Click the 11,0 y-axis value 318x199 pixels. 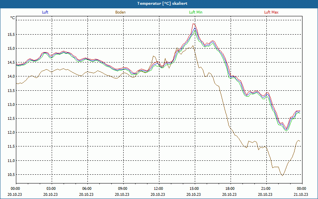pyautogui.click(x=12, y=161)
